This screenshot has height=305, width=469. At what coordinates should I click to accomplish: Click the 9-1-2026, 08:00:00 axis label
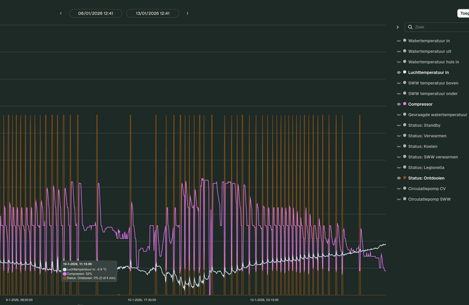(x=19, y=300)
